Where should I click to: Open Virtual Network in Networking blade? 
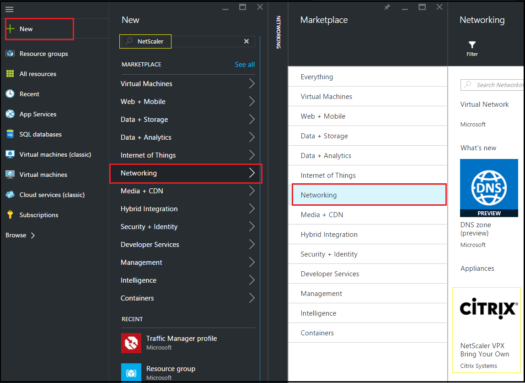[x=484, y=104]
